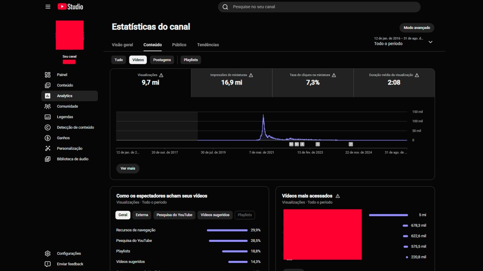Select the Playlists content filter chip

click(x=191, y=60)
